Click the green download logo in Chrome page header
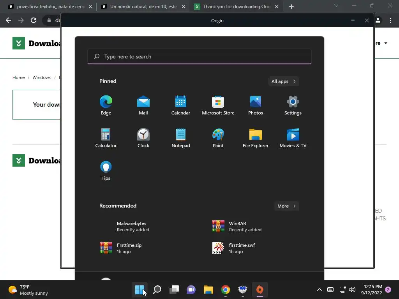399x299 pixels. 19,43
